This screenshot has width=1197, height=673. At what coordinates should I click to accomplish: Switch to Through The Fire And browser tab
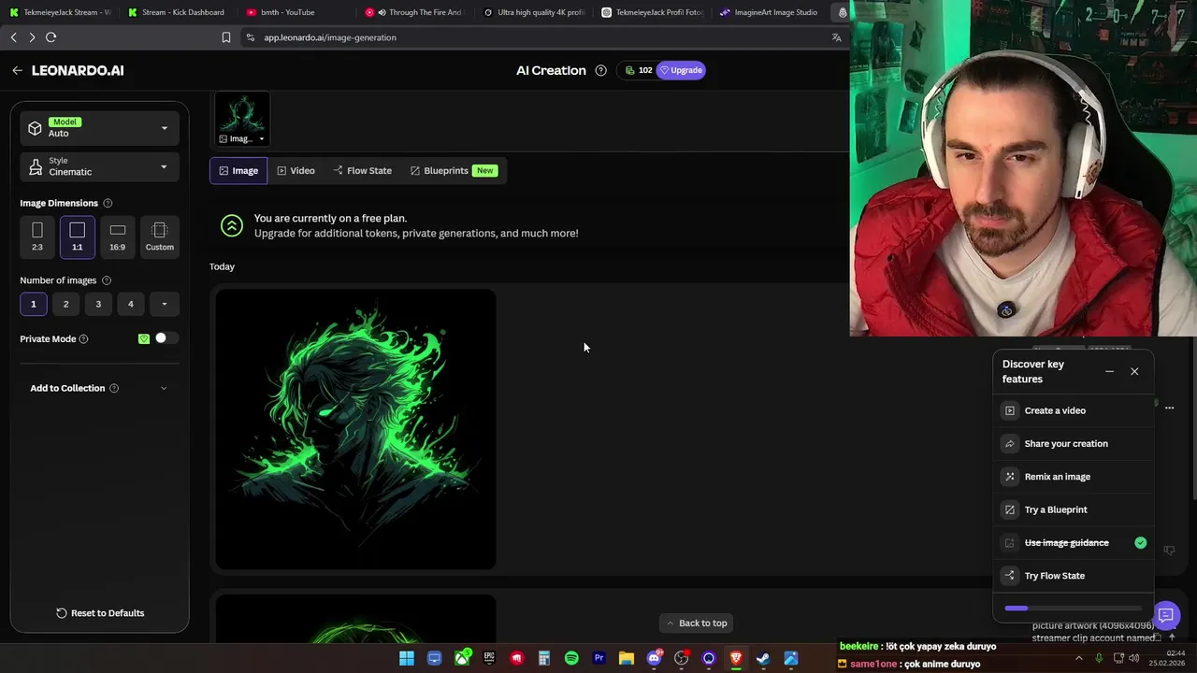(414, 12)
